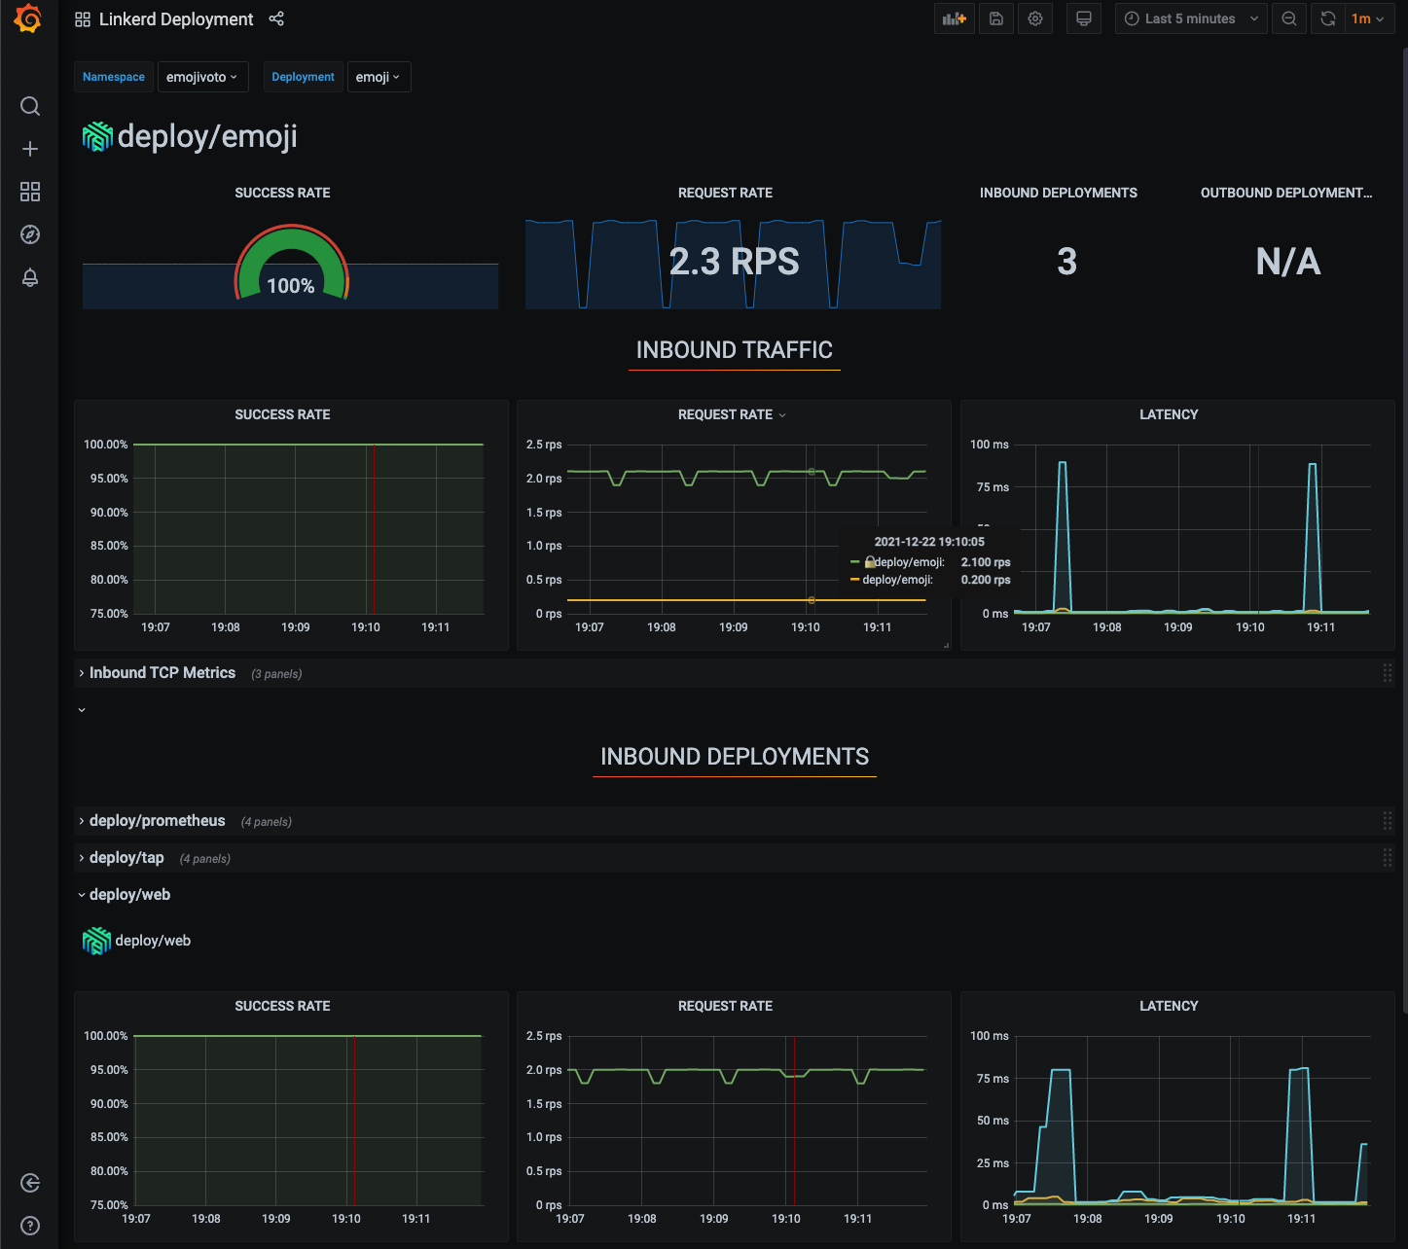Cycle view mode with the monitor icon

[x=1084, y=18]
